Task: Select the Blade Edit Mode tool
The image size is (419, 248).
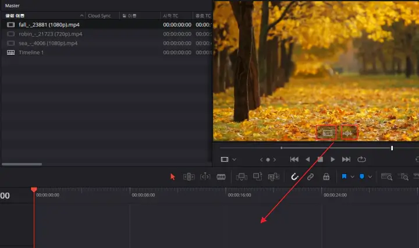Action: (x=221, y=176)
